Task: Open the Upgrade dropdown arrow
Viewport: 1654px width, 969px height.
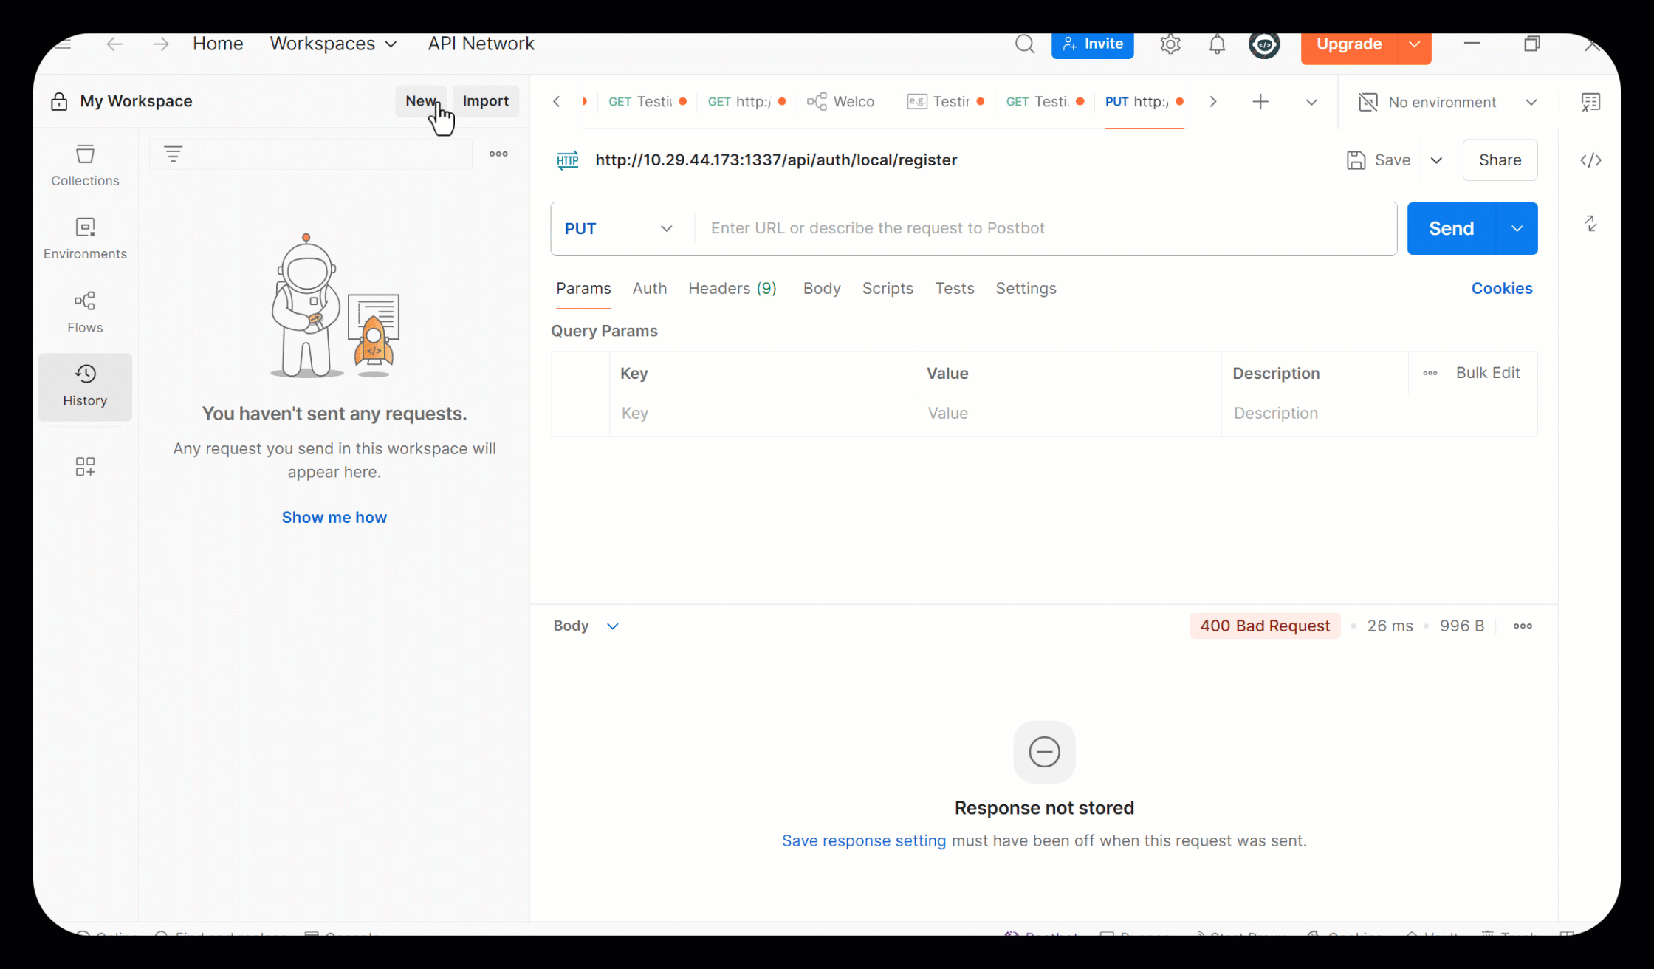Action: click(x=1414, y=44)
